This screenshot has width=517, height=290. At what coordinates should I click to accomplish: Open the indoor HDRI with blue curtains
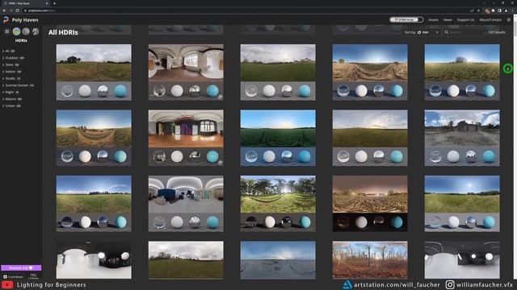(x=186, y=138)
